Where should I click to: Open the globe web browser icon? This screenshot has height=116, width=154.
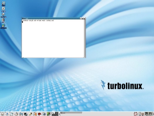coord(44,114)
